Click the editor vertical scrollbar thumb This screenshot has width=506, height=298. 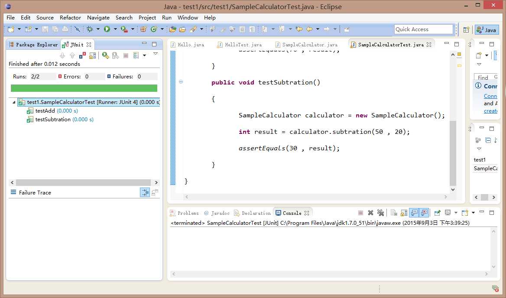453,152
